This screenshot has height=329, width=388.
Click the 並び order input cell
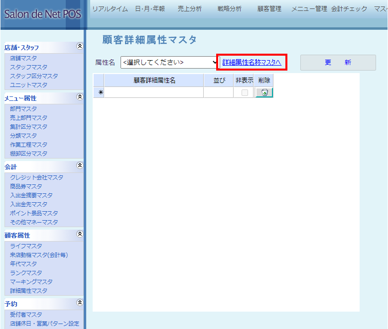click(x=218, y=92)
